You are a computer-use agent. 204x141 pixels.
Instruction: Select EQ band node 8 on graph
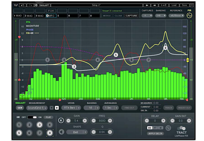tap(165, 48)
